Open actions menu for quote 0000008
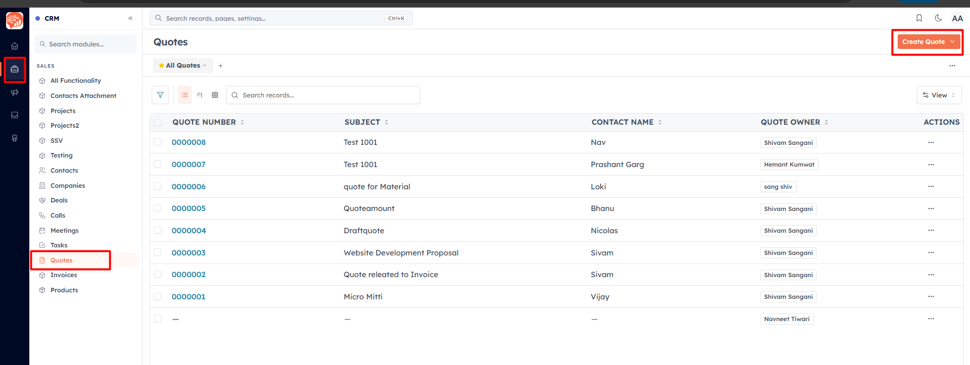This screenshot has width=970, height=365. click(x=931, y=142)
